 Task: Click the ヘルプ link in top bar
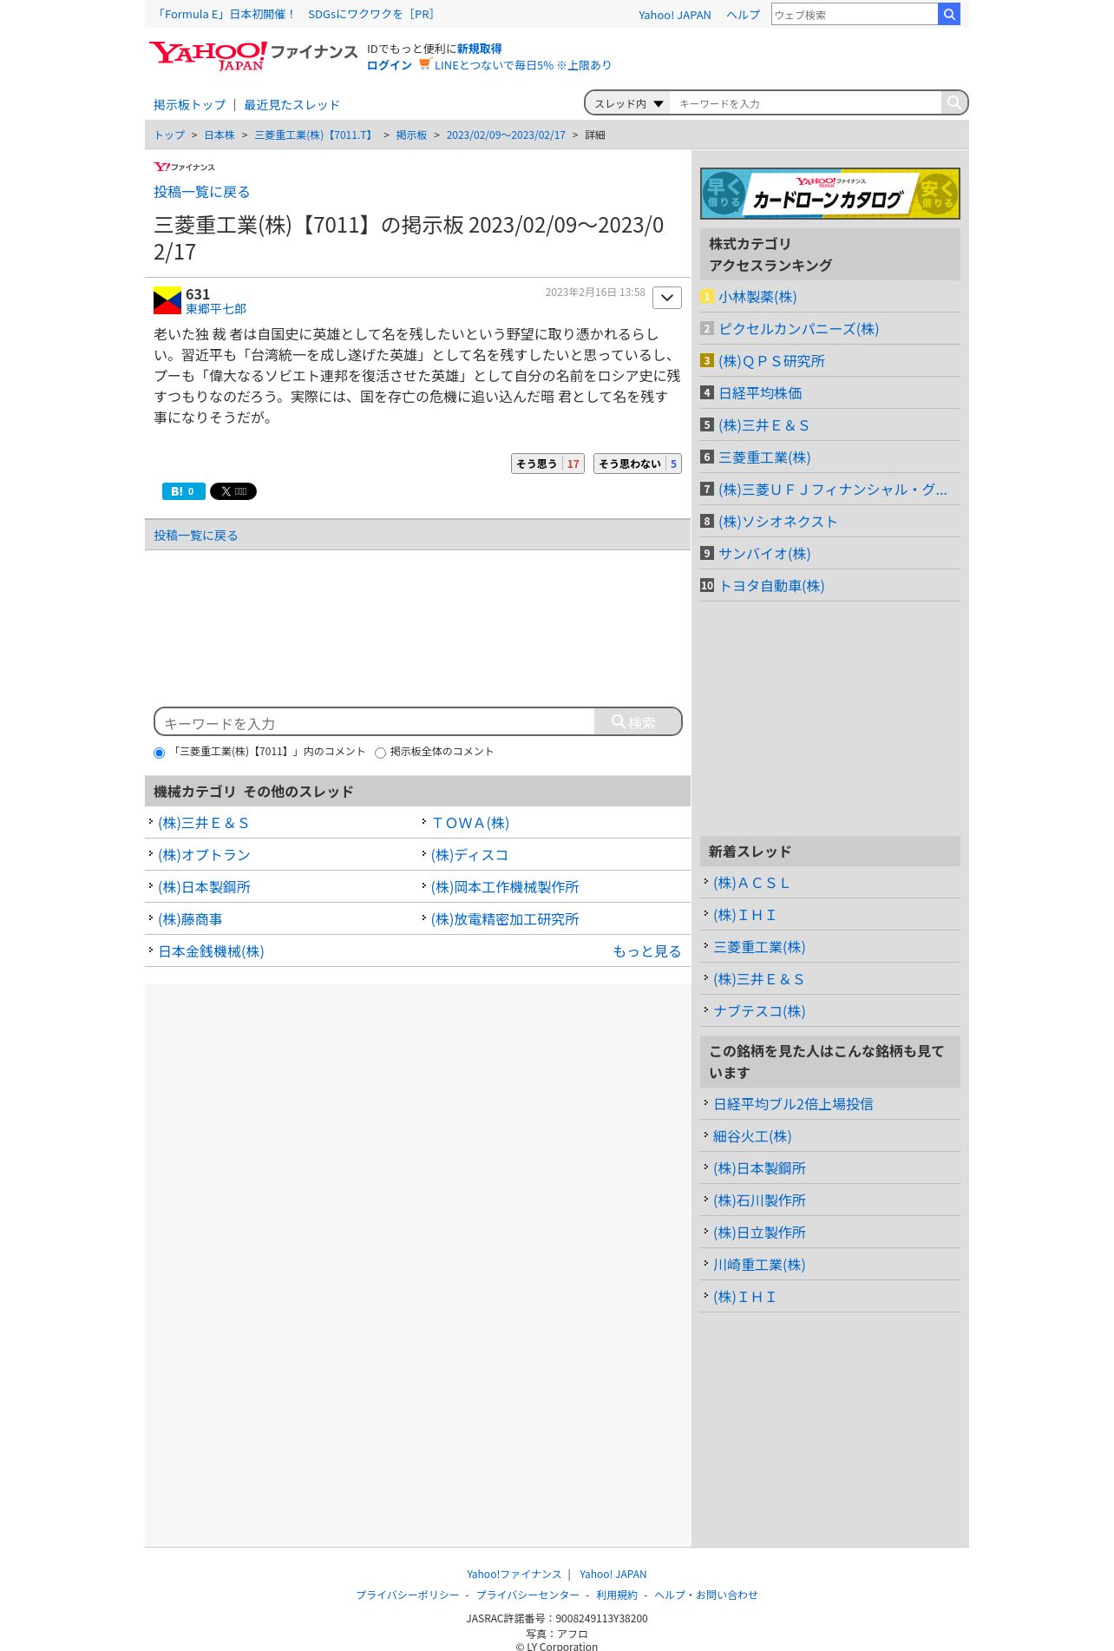pos(743,15)
